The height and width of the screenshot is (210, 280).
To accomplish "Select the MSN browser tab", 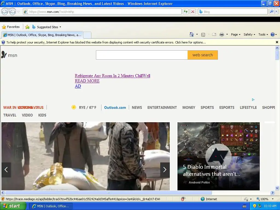I will pos(42,35).
